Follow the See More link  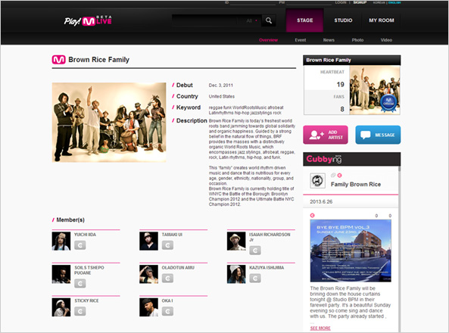[x=320, y=328]
